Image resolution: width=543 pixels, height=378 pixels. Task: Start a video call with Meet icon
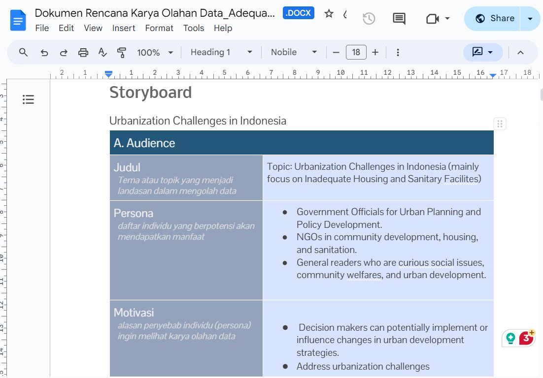coord(433,18)
